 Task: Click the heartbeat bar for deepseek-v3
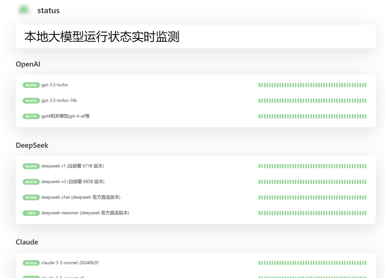[x=312, y=182]
